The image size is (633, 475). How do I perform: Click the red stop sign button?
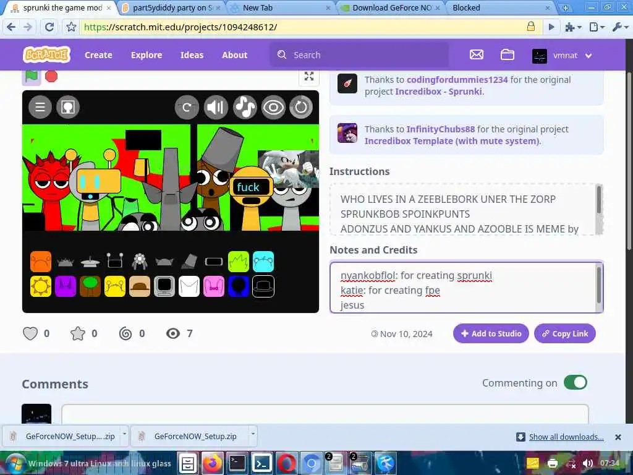[x=51, y=76]
